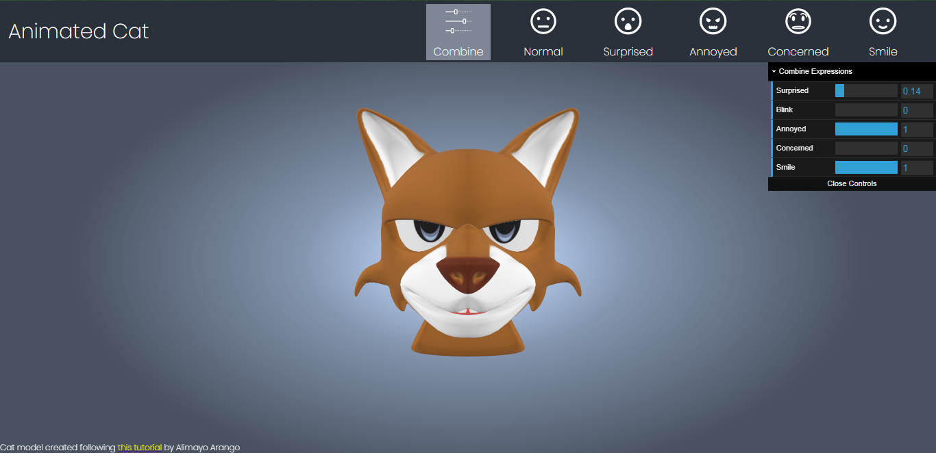Screen dimensions: 936x453
Task: Select the Concerned face icon
Action: click(798, 21)
